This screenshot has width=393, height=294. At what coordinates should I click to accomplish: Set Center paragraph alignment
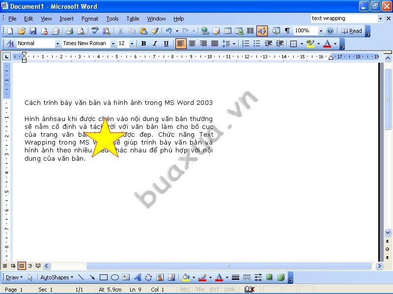pyautogui.click(x=192, y=44)
